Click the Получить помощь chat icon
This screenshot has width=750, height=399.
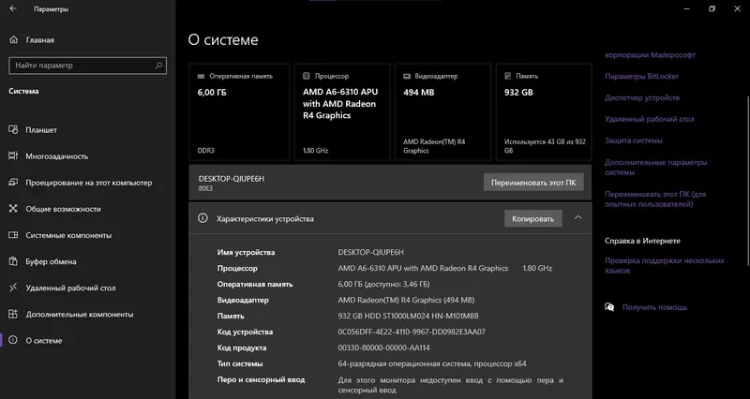point(609,307)
